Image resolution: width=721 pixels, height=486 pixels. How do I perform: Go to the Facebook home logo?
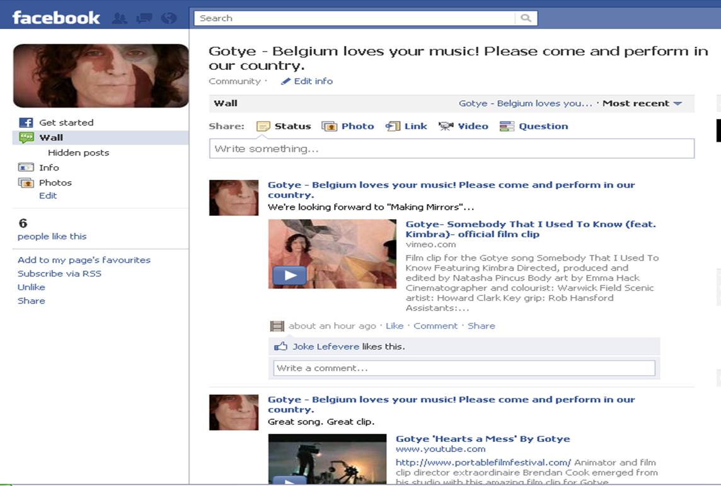[x=55, y=18]
